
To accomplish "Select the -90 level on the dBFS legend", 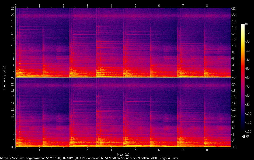I will tap(246, 104).
